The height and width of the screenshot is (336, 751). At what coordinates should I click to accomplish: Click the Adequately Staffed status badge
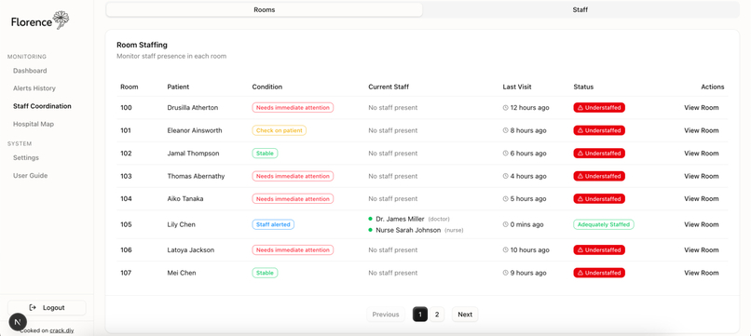604,224
